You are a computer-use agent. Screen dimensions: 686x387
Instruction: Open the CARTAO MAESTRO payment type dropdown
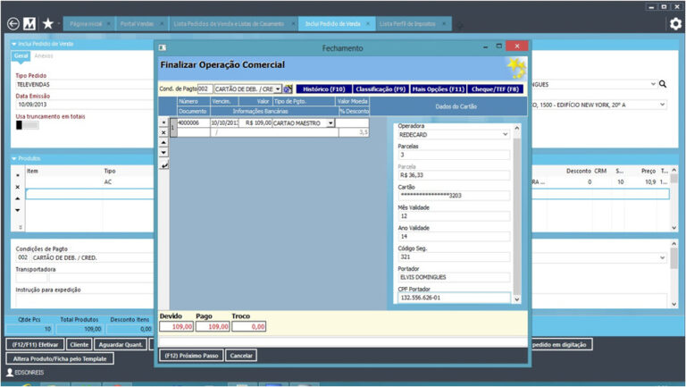pos(330,122)
